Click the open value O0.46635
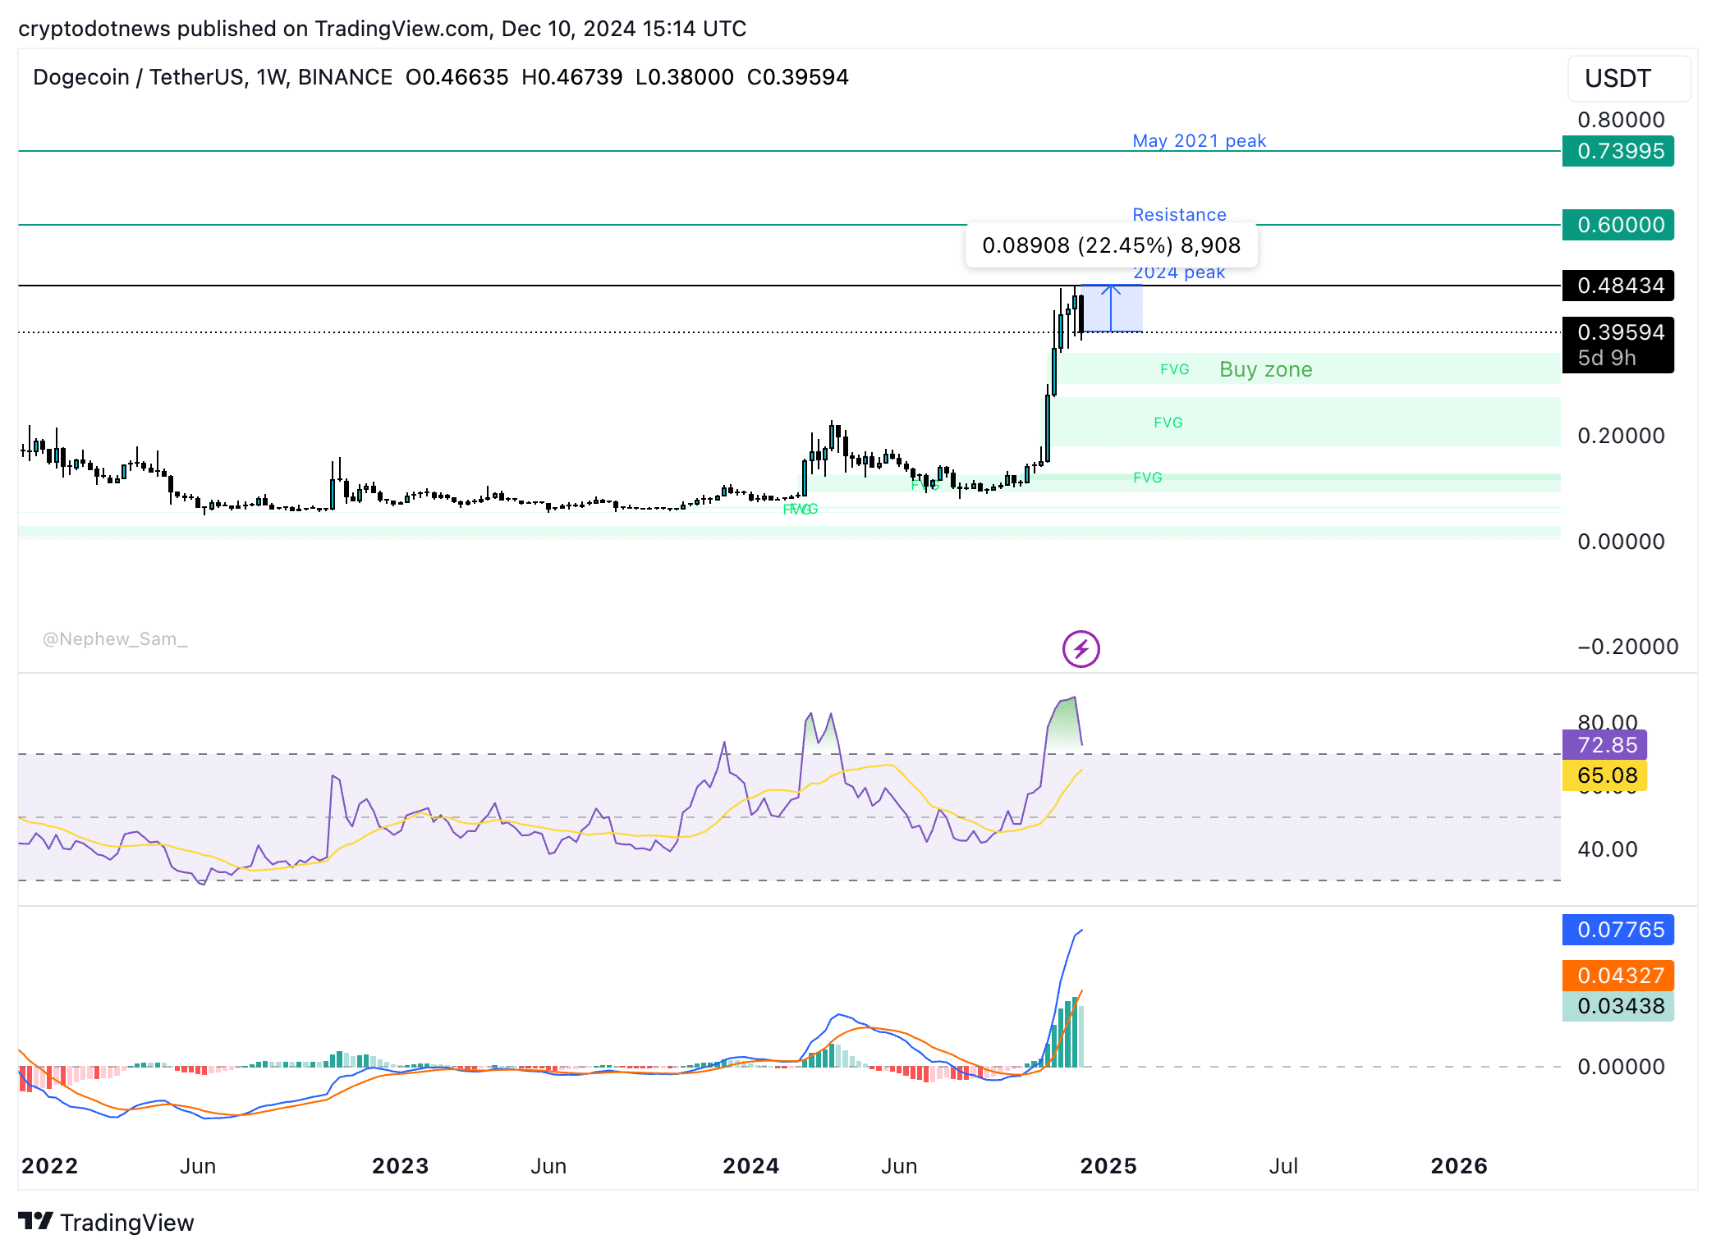This screenshot has height=1253, width=1716. click(457, 77)
